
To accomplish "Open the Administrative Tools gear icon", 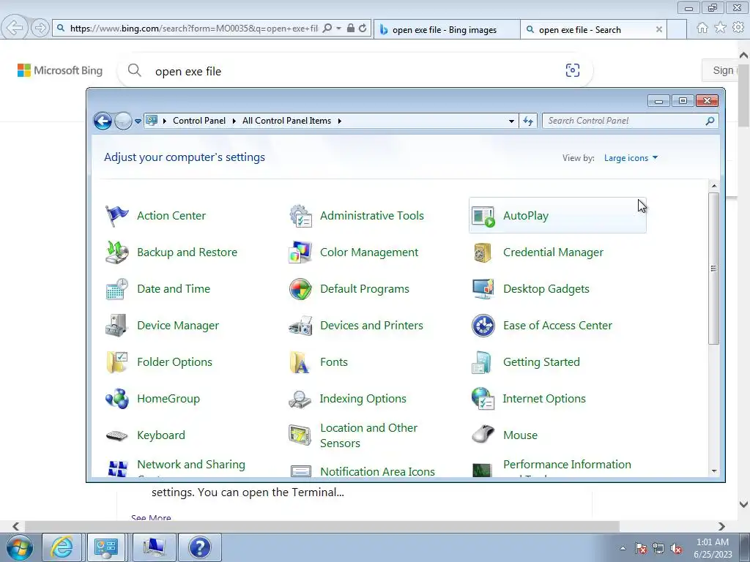I will pos(300,216).
